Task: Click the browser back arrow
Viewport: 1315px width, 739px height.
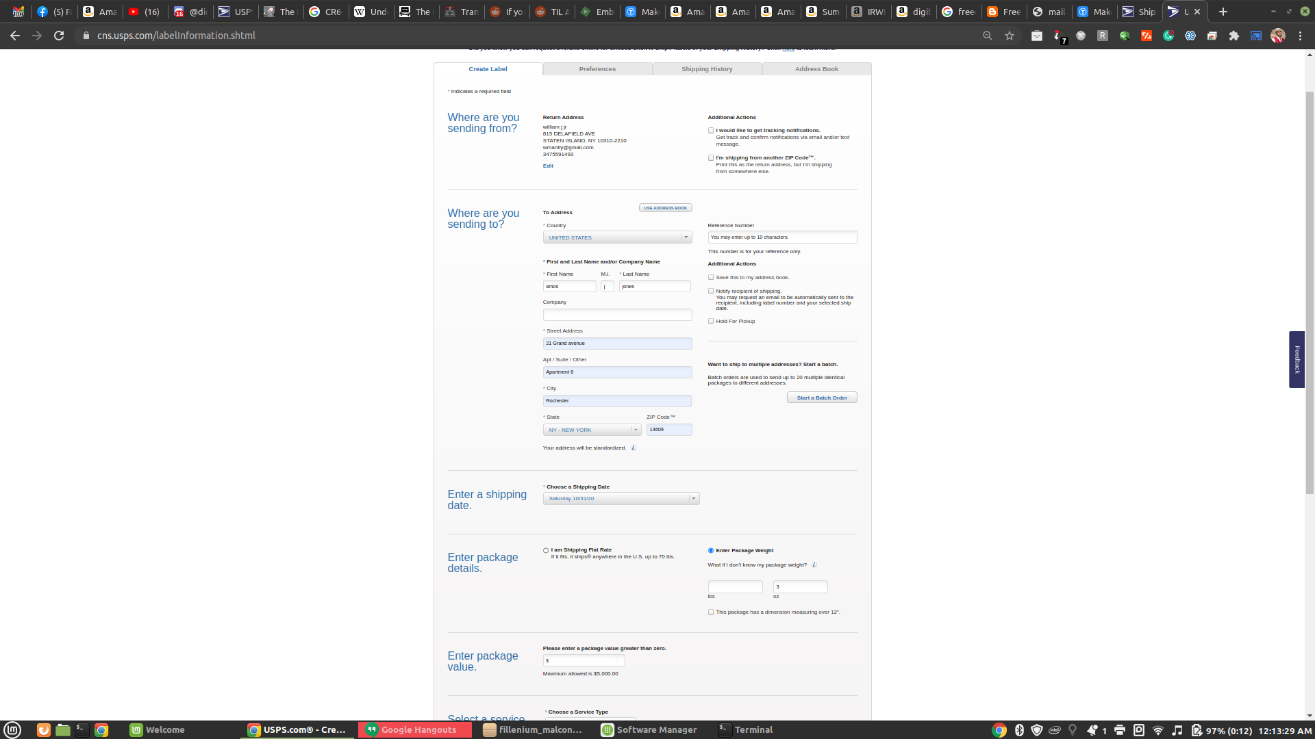Action: [x=15, y=36]
